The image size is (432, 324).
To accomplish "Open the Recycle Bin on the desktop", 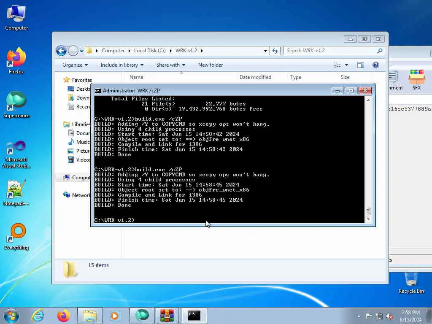I will (x=411, y=283).
